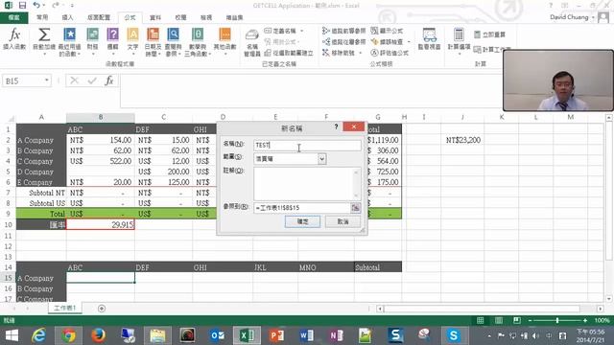Click the zoom in plus button

[585, 320]
